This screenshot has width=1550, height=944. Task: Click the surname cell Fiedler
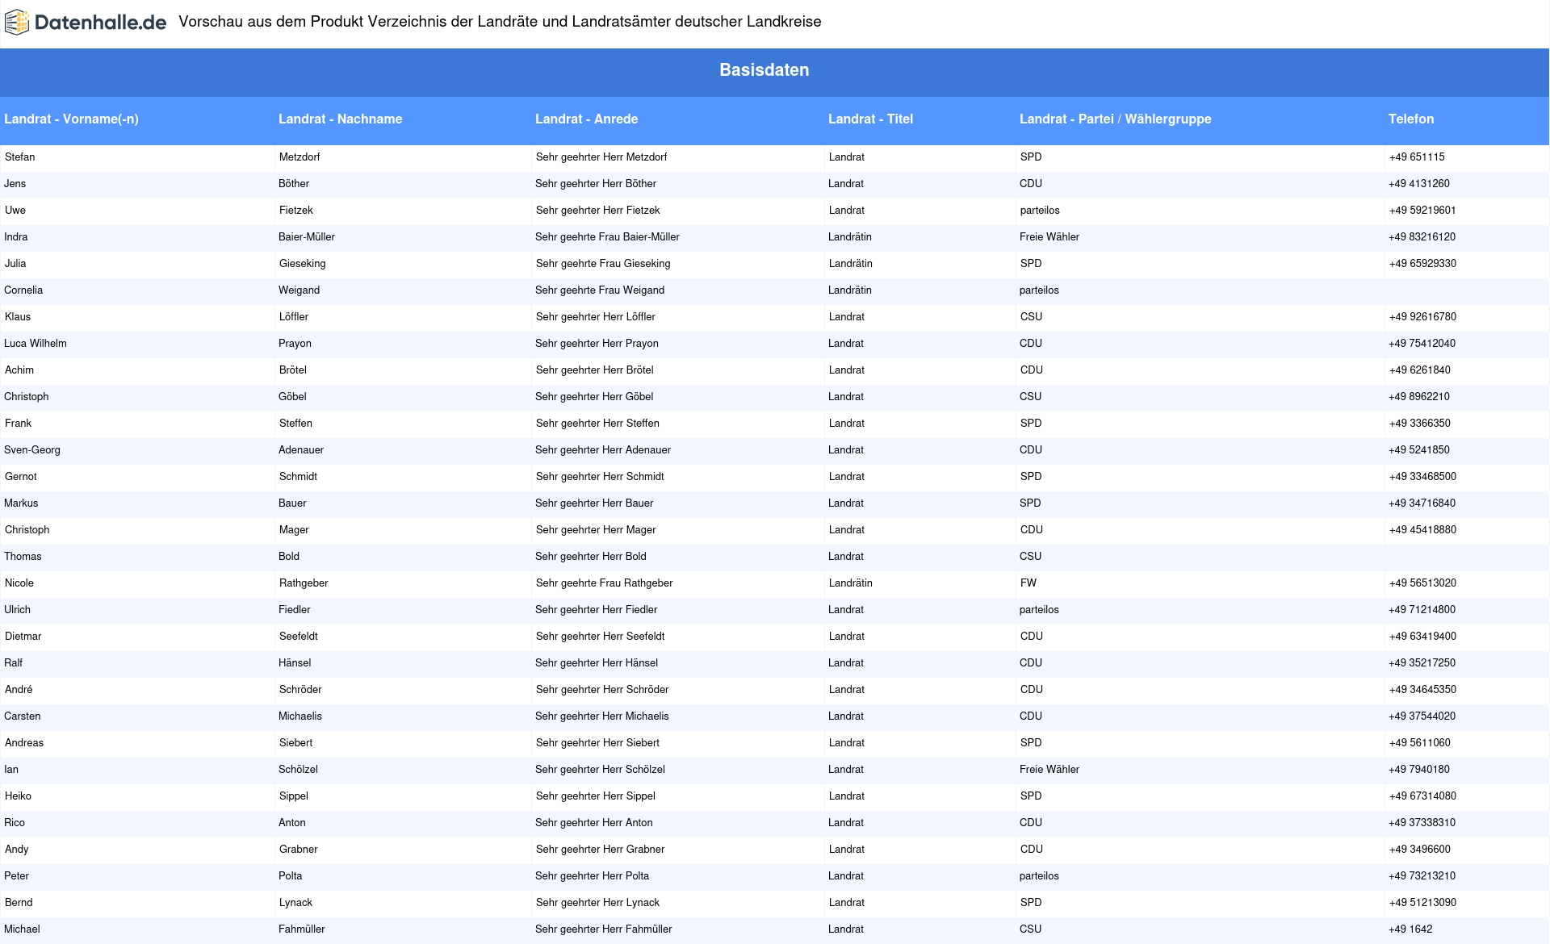tap(295, 610)
